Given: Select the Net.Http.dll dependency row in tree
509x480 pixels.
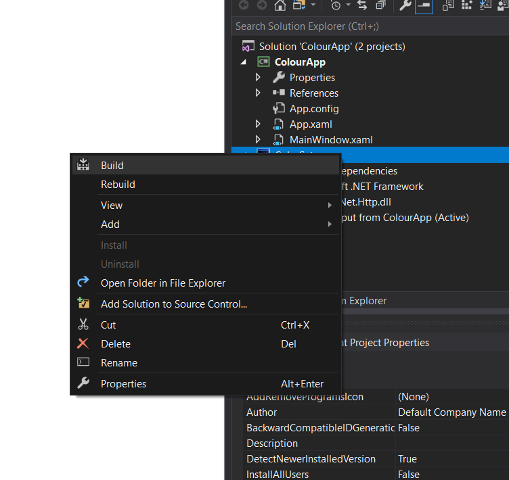Looking at the screenshot, I should coord(366,202).
